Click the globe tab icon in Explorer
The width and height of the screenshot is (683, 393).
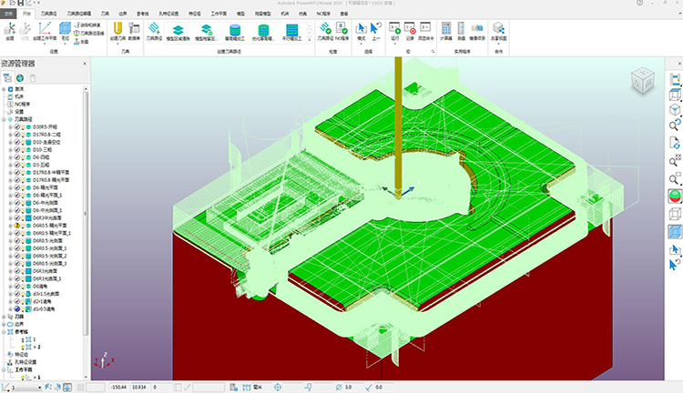click(x=20, y=78)
